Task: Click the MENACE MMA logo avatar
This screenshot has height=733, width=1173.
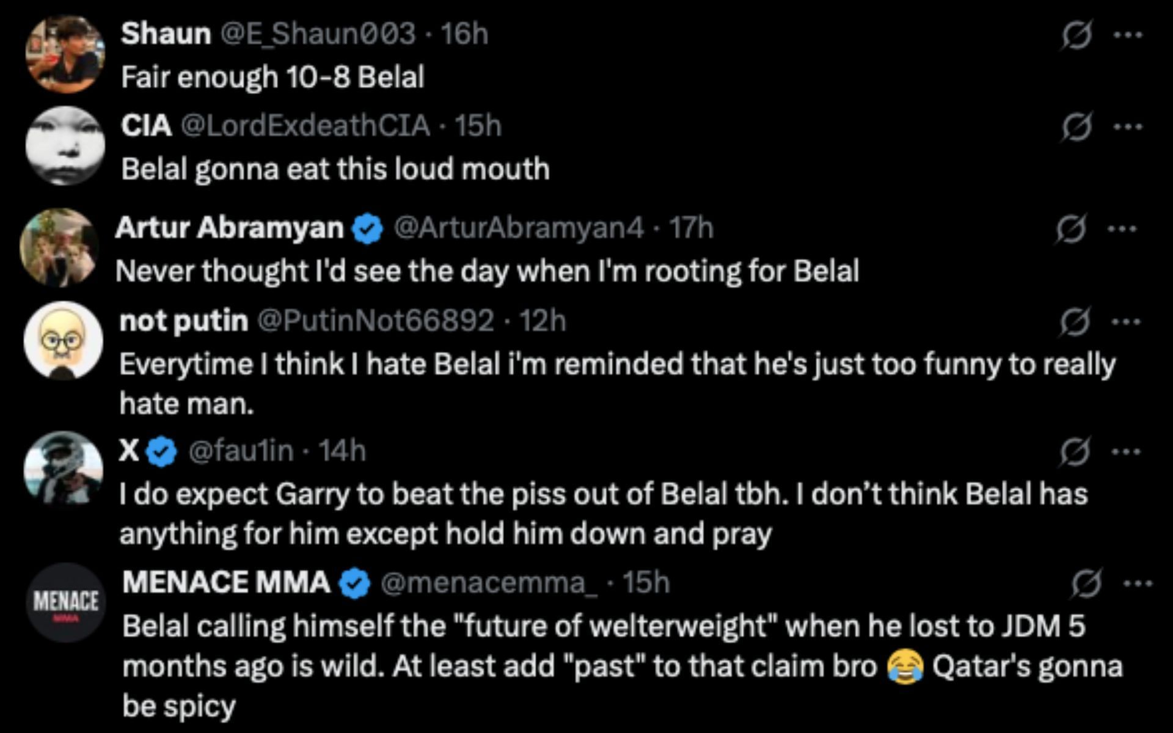Action: 66,602
